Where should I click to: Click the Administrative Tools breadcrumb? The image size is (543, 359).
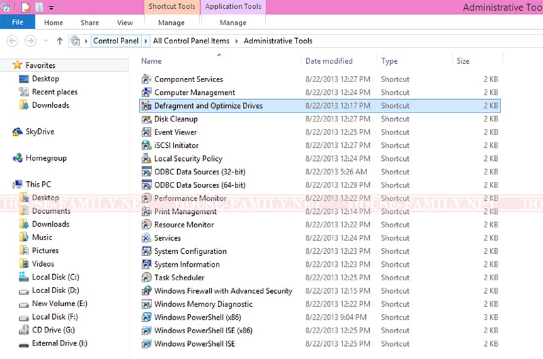click(x=278, y=41)
